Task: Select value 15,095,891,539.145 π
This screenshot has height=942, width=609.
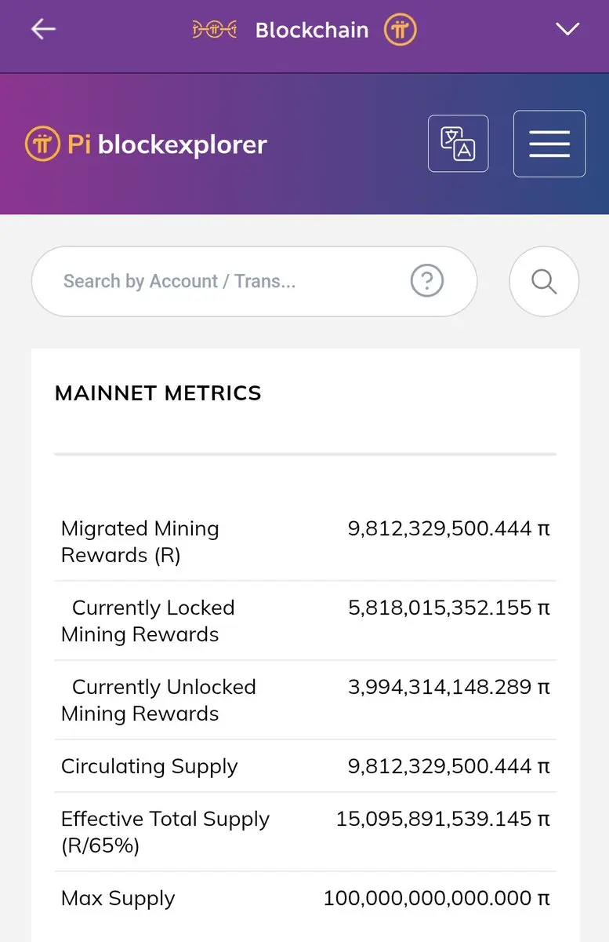Action: click(444, 819)
